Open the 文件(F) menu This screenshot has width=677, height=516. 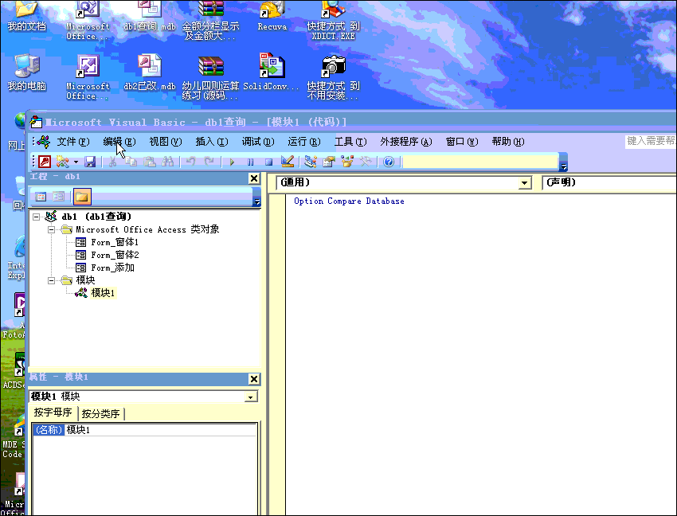click(73, 142)
